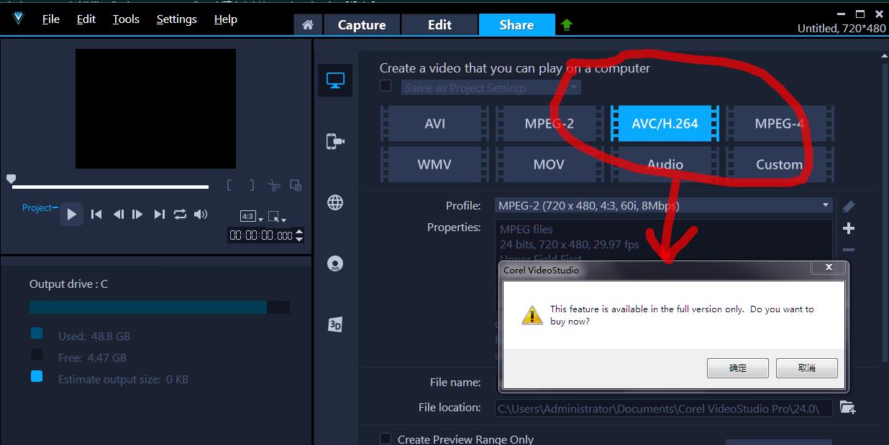The height and width of the screenshot is (445, 889).
Task: Choose the AVC/H.264 format button
Action: 665,123
